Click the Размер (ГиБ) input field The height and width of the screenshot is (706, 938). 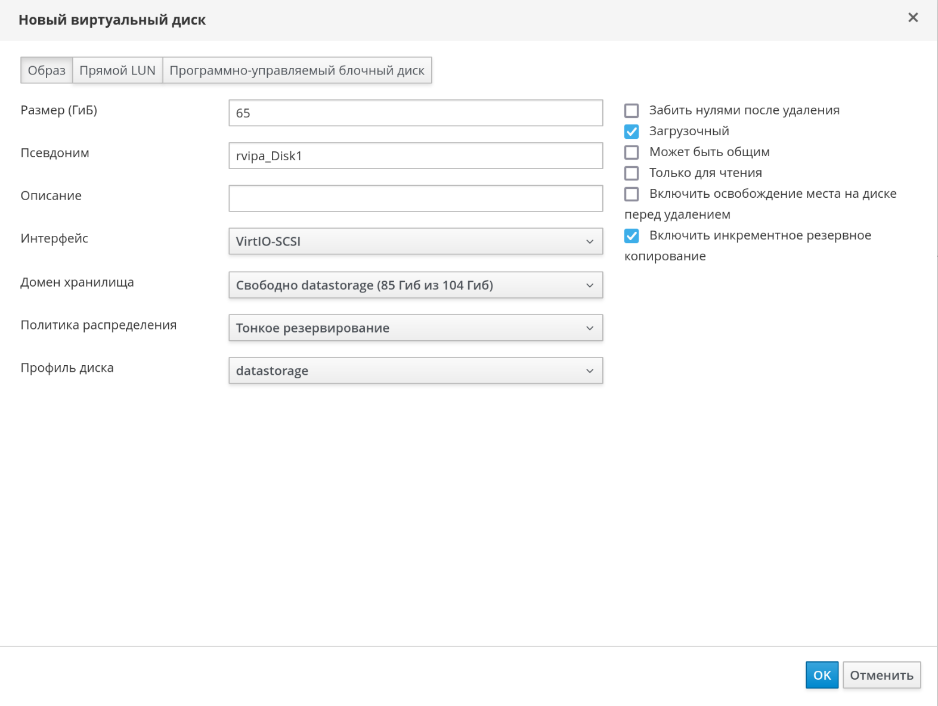[415, 113]
